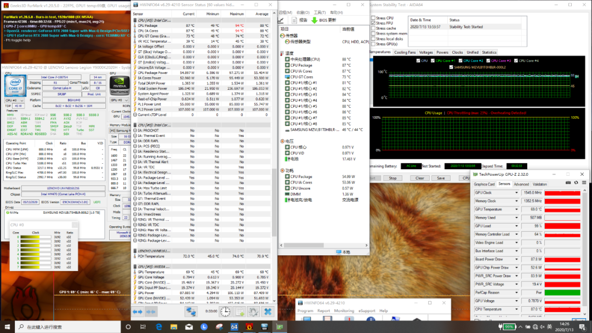This screenshot has height=333, width=592.
Task: Open CPU #0 selector dropdown
Action: [14, 101]
